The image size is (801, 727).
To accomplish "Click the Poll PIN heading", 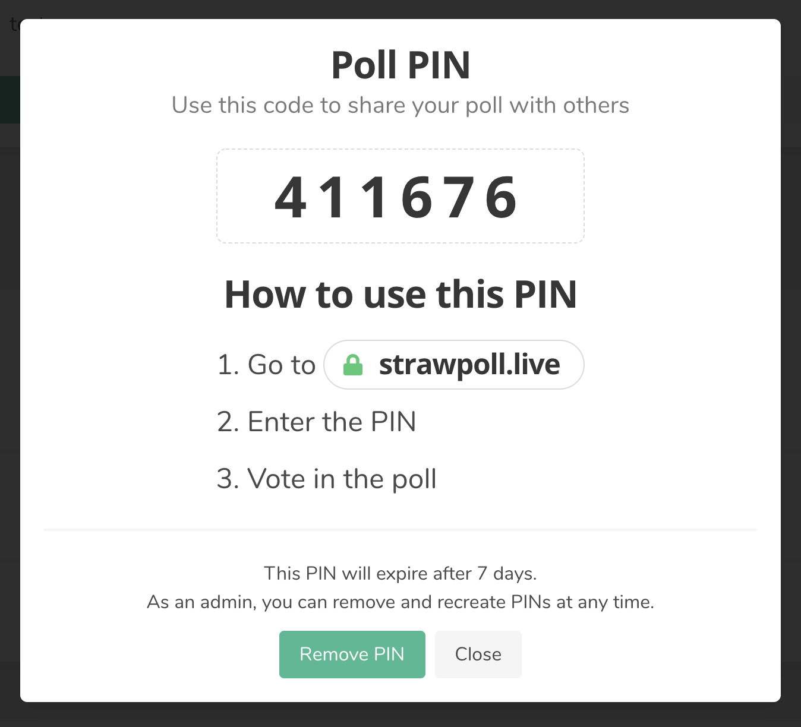I will coord(400,65).
